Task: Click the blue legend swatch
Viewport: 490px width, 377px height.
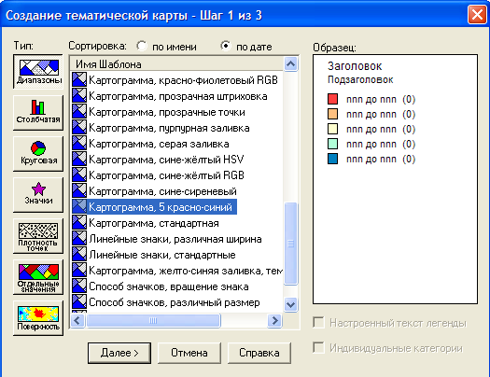Action: tap(333, 159)
